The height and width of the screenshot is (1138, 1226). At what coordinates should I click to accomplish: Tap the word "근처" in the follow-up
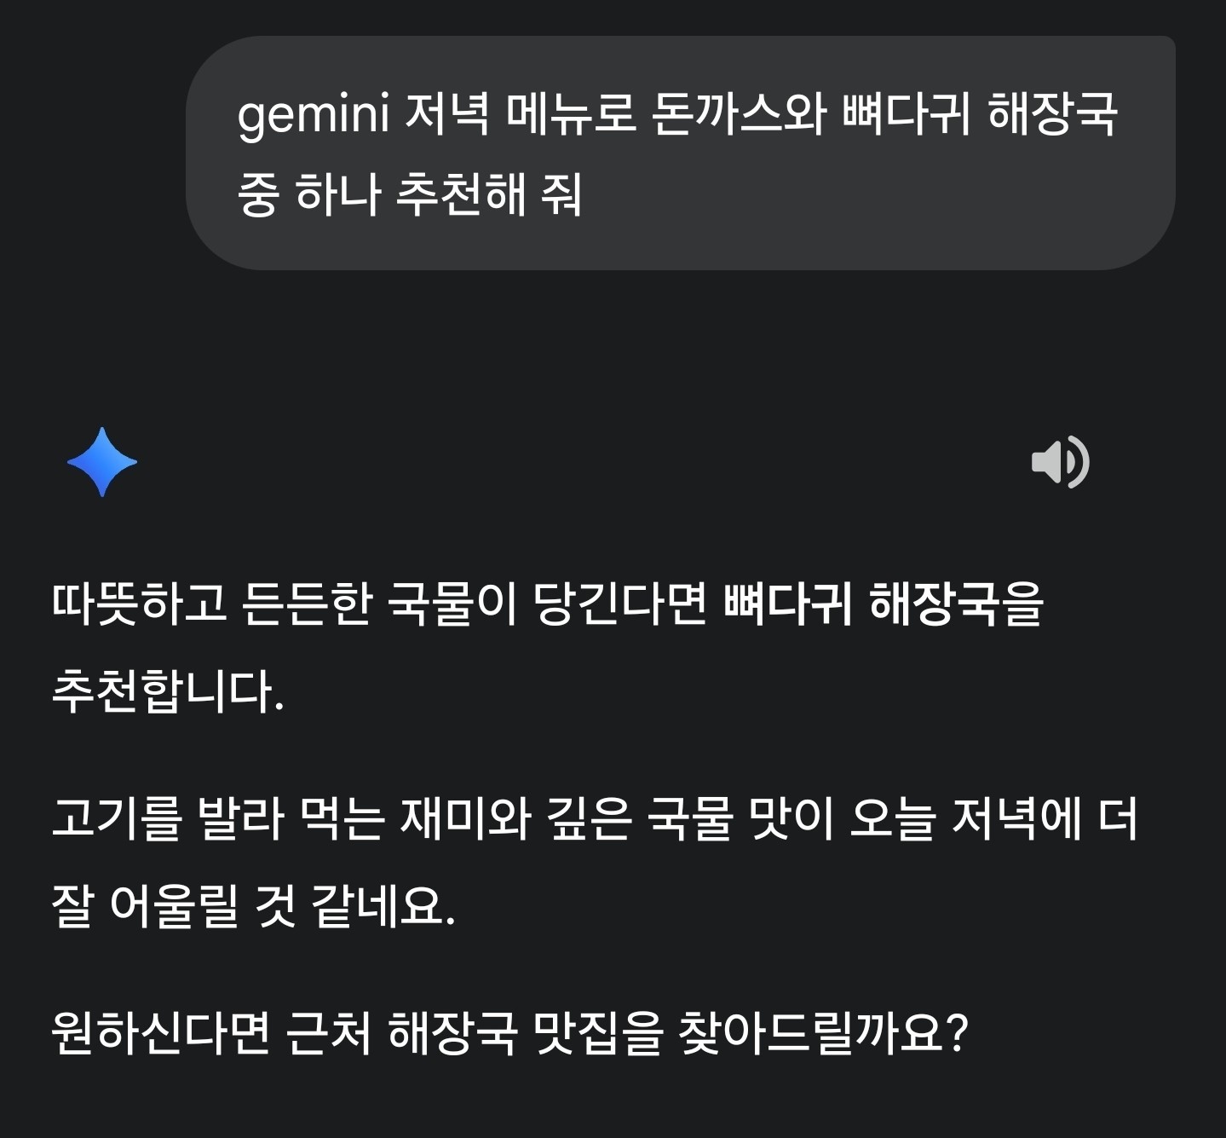(328, 1033)
